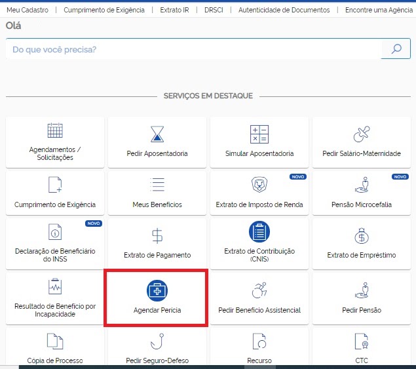
Task: Select the Agendamentos / Solicitações calendar icon
Action: tap(55, 130)
